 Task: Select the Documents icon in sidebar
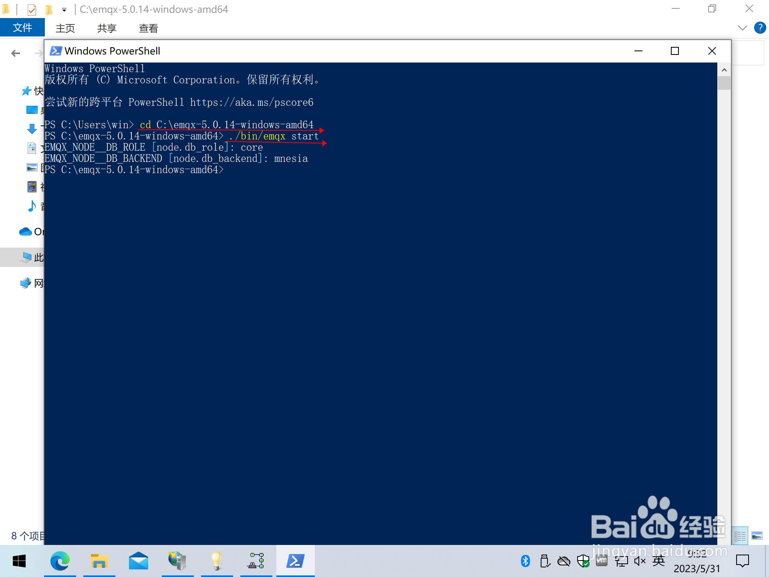[32, 148]
